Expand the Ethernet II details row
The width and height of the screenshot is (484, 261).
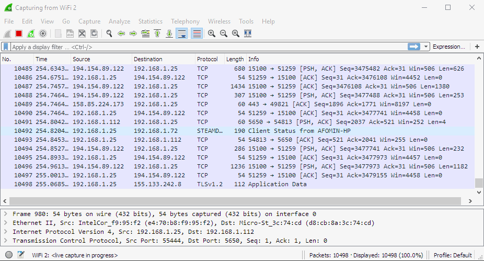point(6,223)
